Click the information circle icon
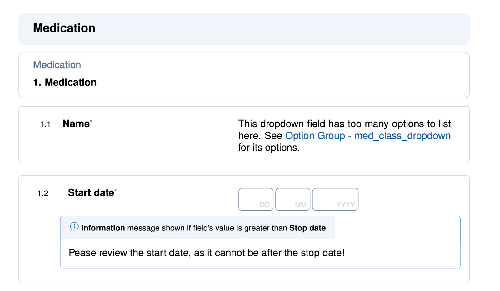The image size is (500, 291). (74, 226)
